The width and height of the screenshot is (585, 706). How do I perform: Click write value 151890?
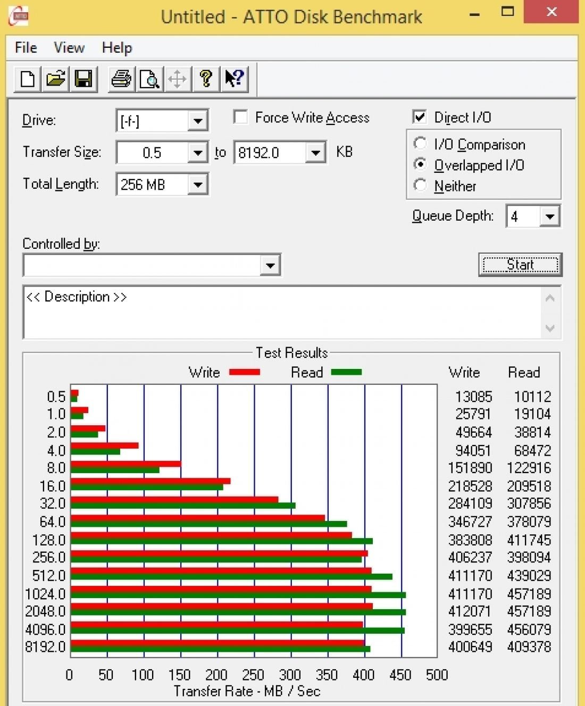(470, 468)
